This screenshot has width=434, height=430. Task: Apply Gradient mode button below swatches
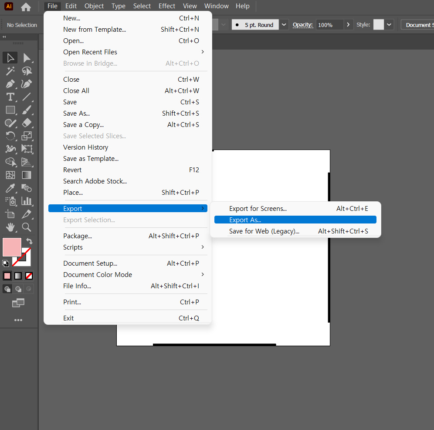point(18,276)
